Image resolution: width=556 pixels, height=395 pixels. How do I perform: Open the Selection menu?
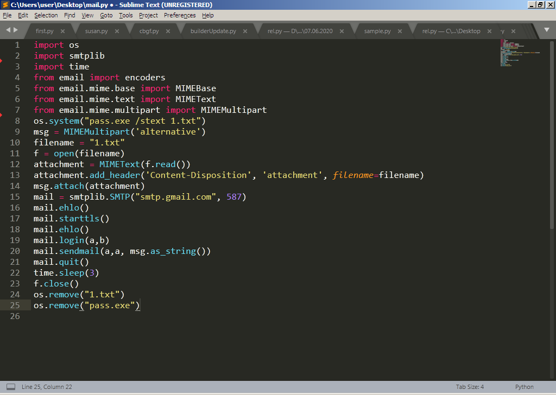(46, 15)
